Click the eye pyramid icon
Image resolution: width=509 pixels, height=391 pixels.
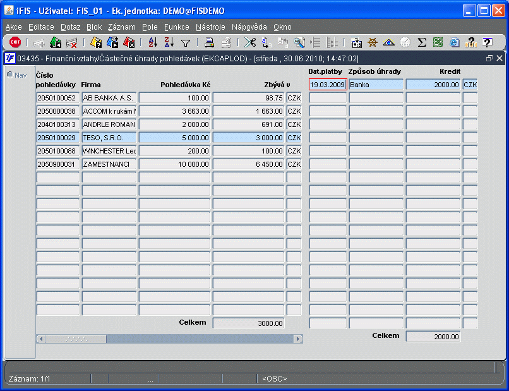389,42
